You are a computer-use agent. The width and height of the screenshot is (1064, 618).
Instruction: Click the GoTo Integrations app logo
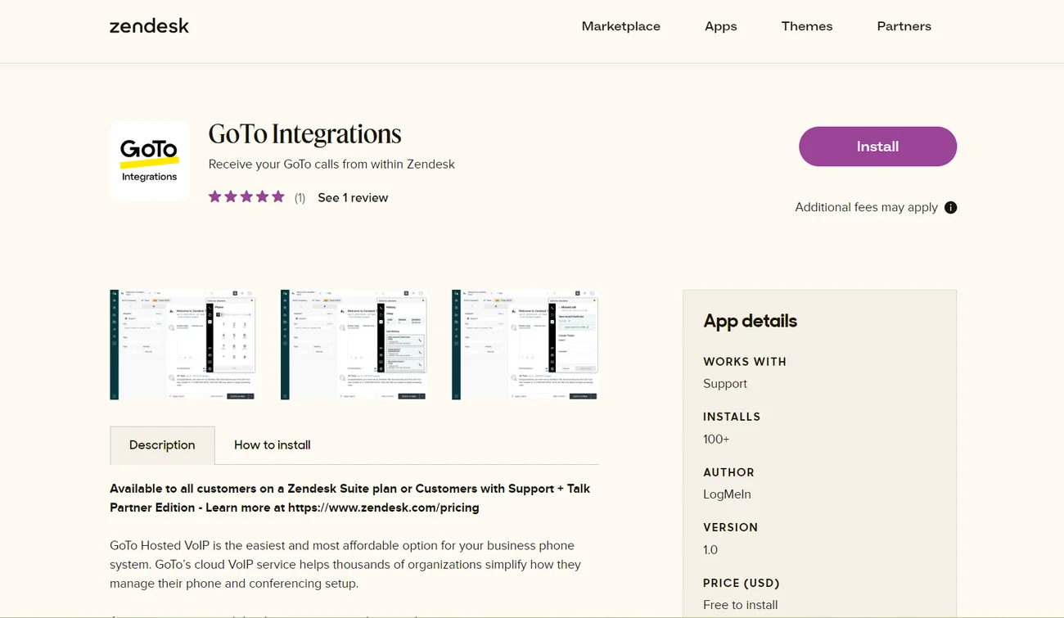click(x=149, y=161)
